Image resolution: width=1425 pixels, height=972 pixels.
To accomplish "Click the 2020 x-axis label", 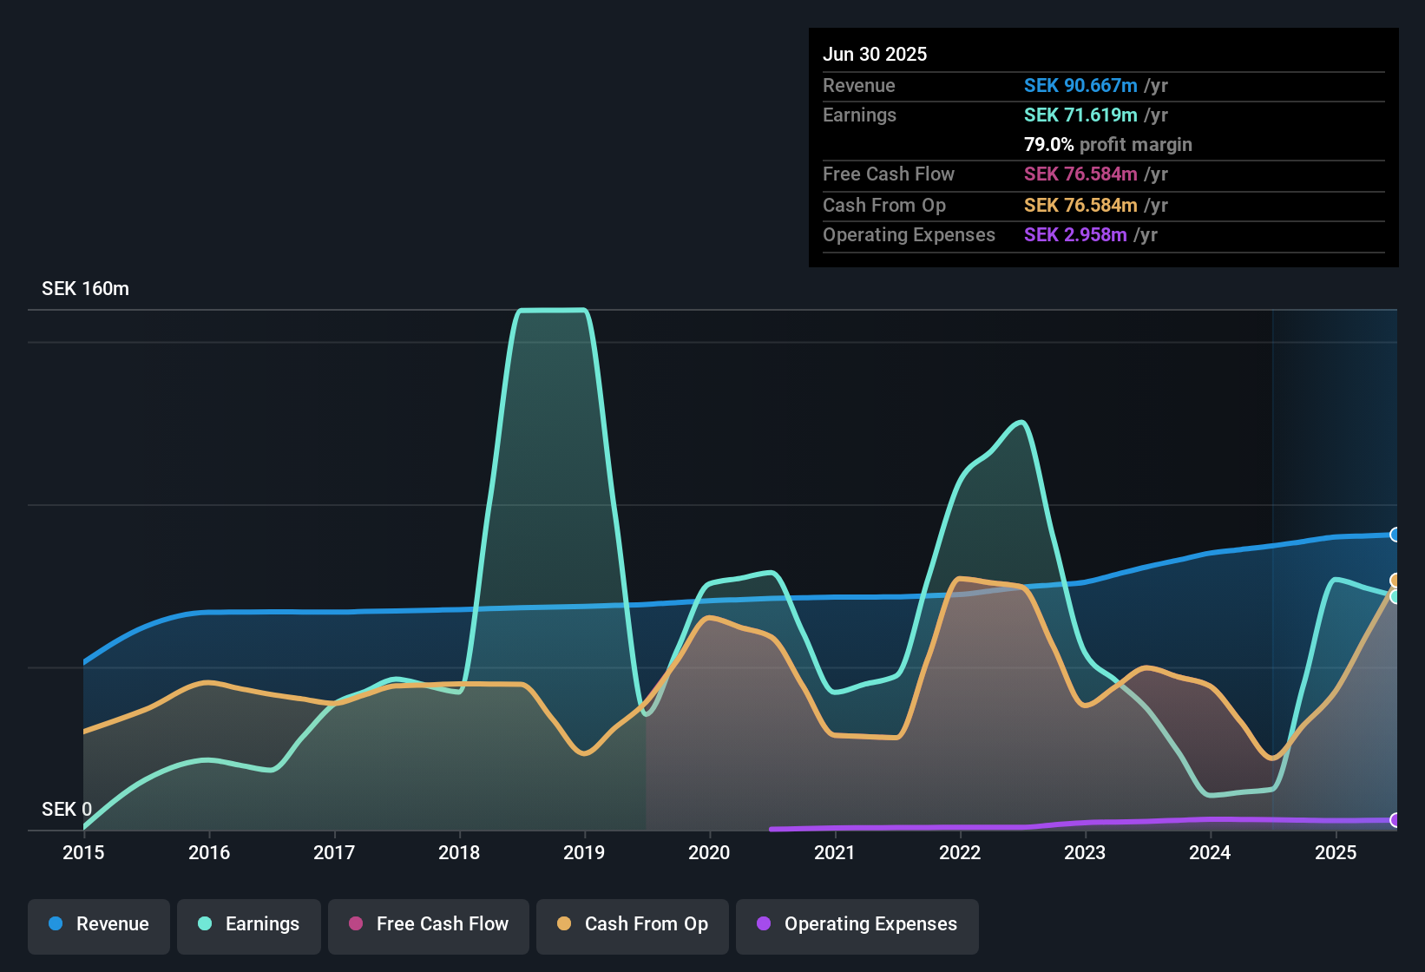I will 709,853.
